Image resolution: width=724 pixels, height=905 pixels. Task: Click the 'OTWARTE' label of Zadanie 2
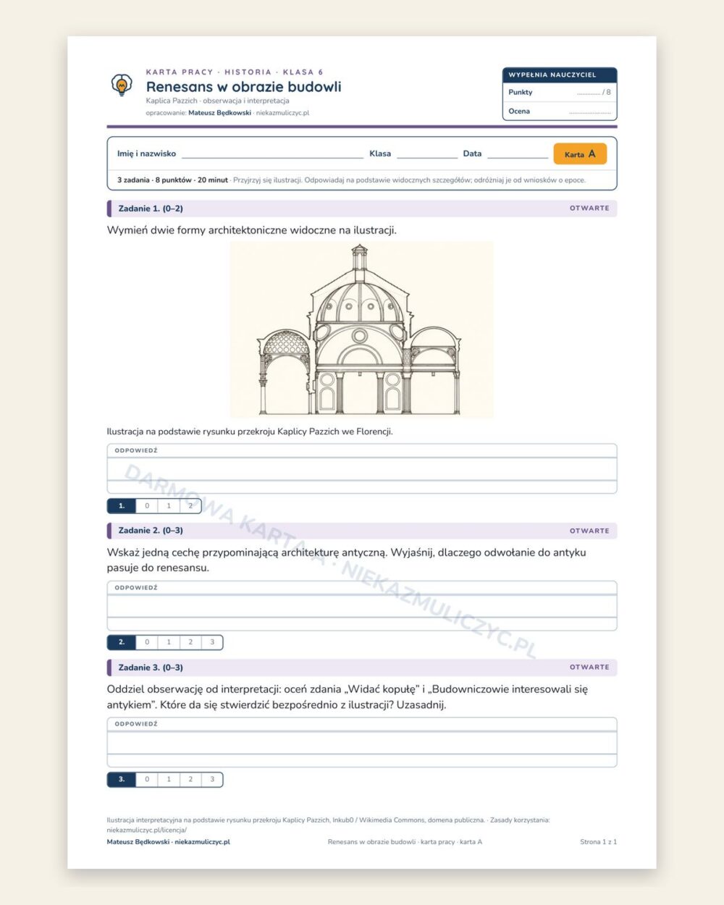click(589, 531)
